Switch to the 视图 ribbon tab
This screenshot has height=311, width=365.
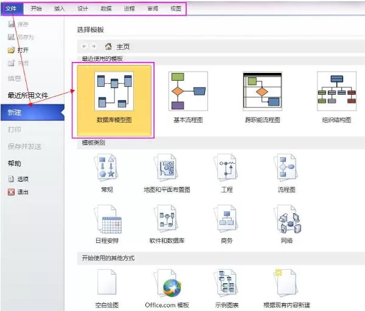point(176,9)
